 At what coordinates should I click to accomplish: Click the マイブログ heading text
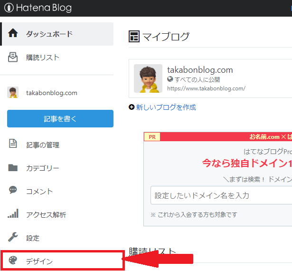pyautogui.click(x=166, y=37)
